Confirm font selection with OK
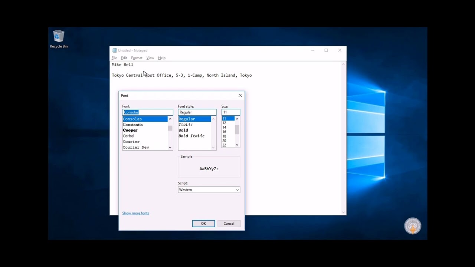475x267 pixels. 203,224
